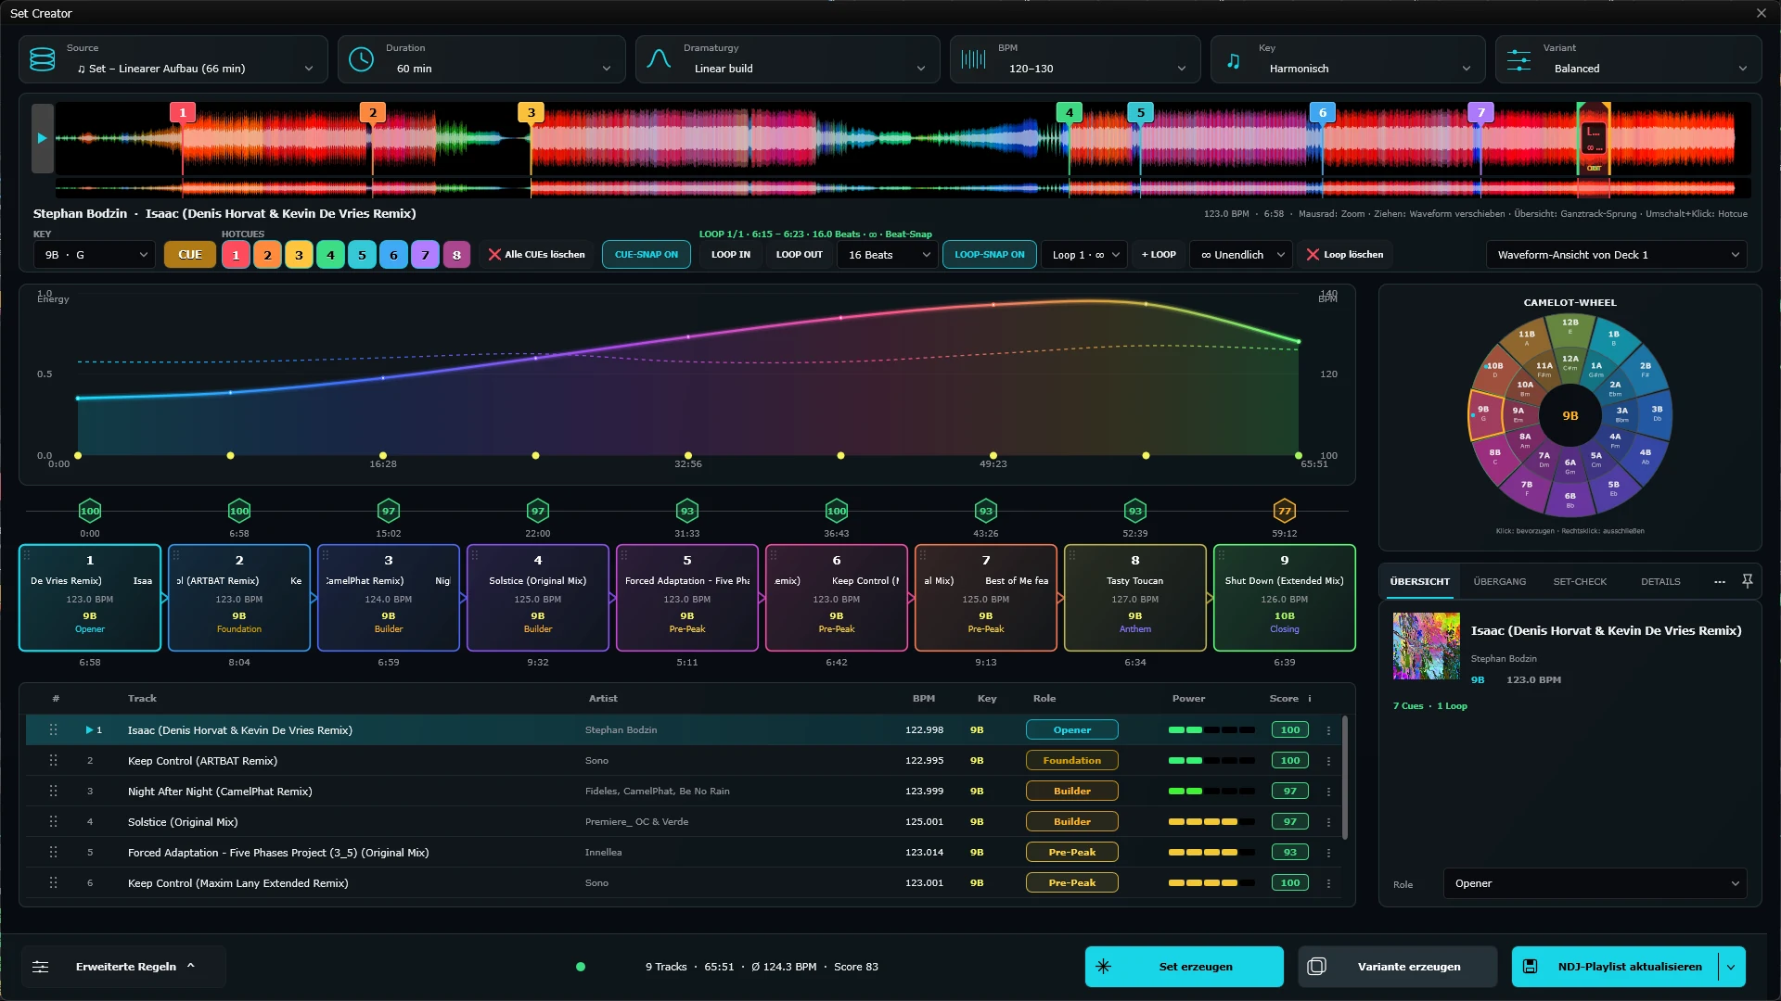Select hotcue 1 button
The height and width of the screenshot is (1001, 1781).
coord(236,255)
